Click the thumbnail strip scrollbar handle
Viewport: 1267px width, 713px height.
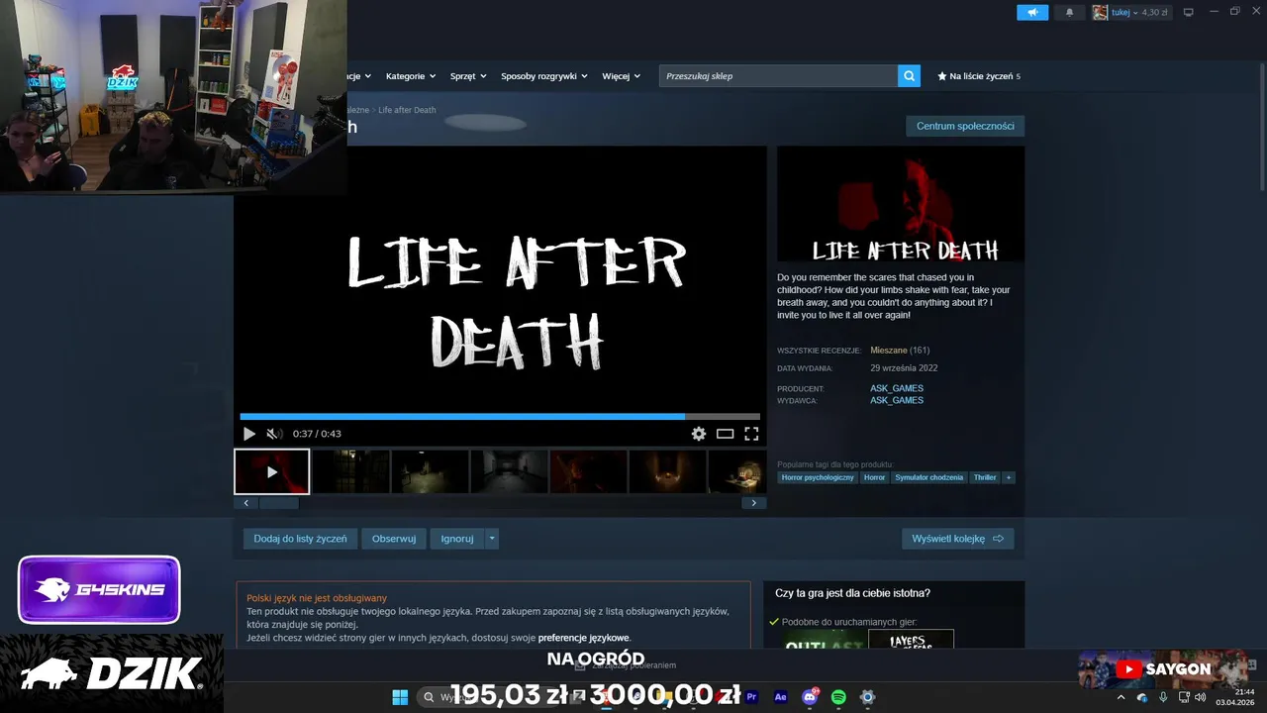tap(278, 503)
